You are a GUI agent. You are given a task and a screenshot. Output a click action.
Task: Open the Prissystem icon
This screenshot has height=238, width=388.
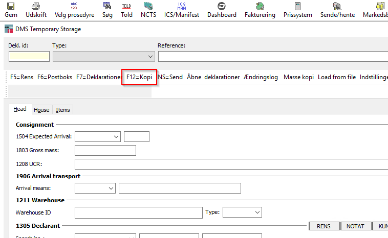(x=297, y=6)
